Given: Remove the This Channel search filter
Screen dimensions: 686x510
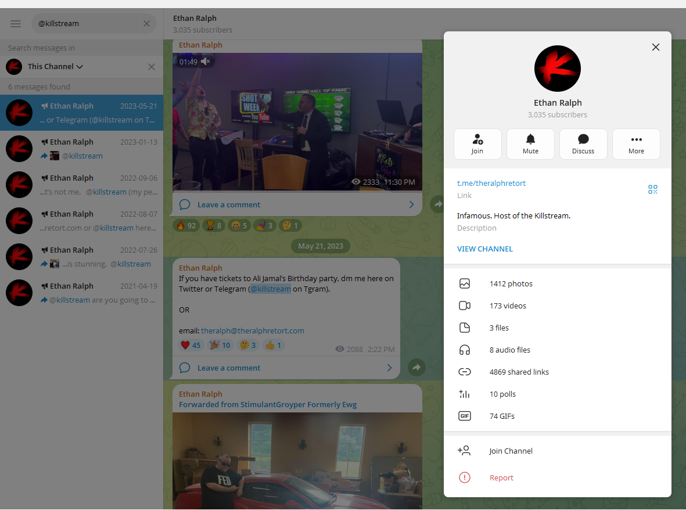Looking at the screenshot, I should pyautogui.click(x=152, y=67).
